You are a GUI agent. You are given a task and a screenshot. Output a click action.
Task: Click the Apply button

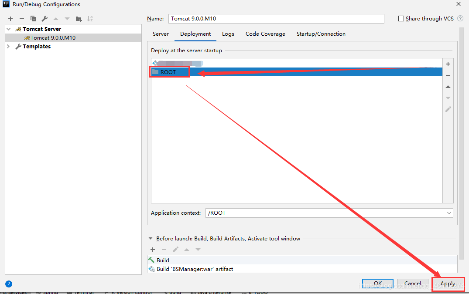448,284
